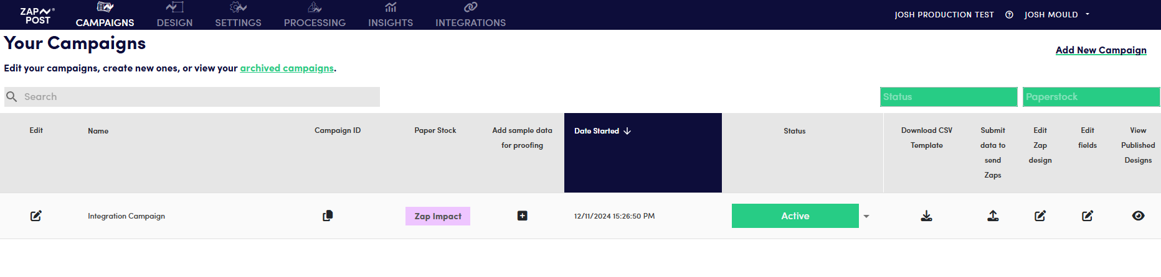This screenshot has width=1161, height=277.
Task: Open the Integrations tab
Action: click(470, 16)
